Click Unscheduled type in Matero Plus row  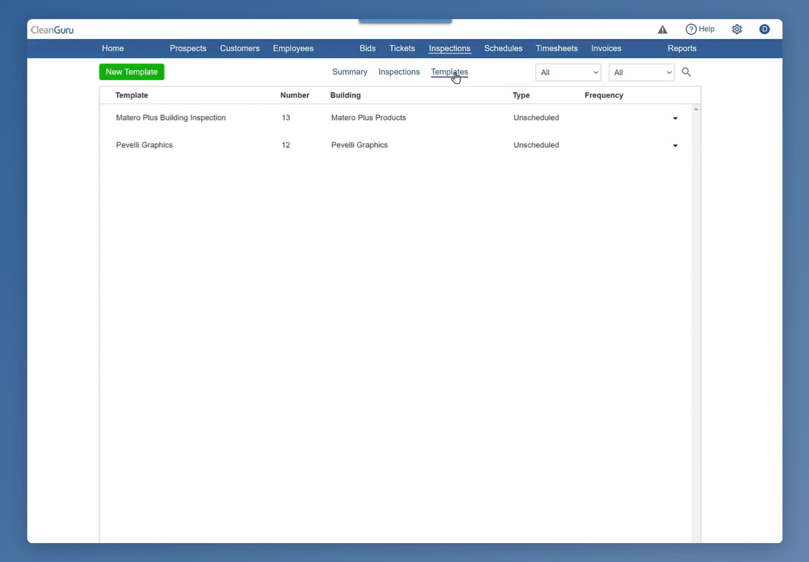point(536,118)
